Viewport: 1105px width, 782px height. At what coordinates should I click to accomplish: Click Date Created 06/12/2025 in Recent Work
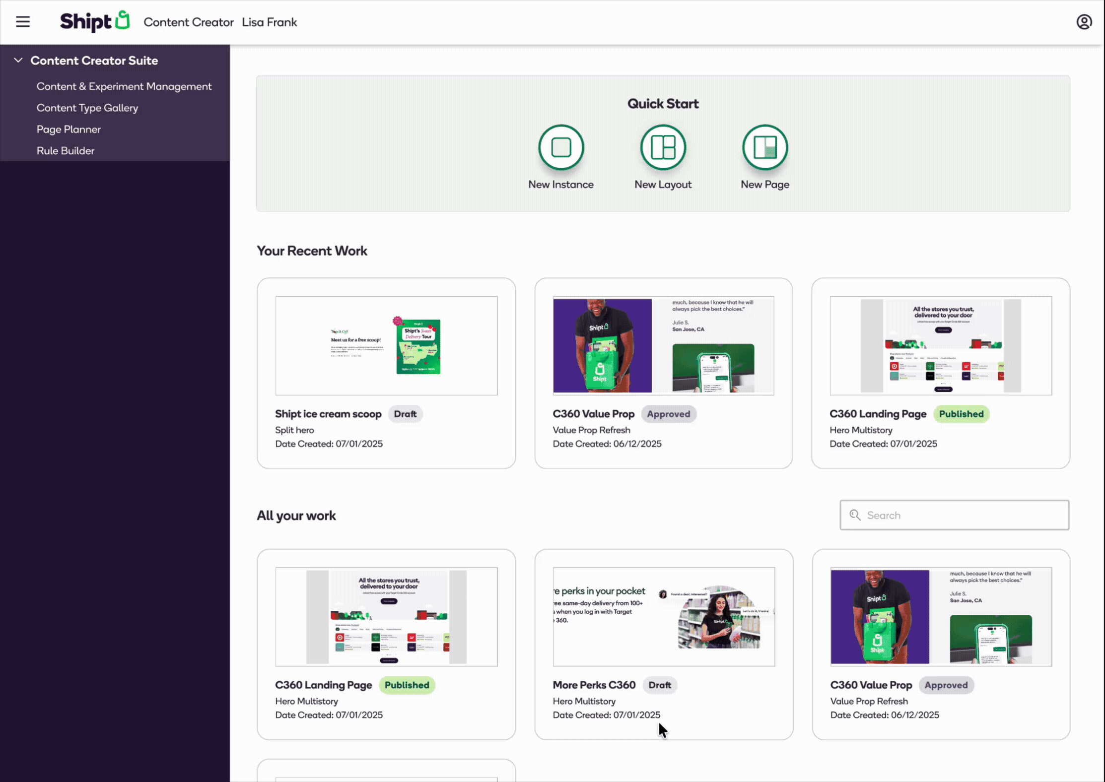(607, 444)
